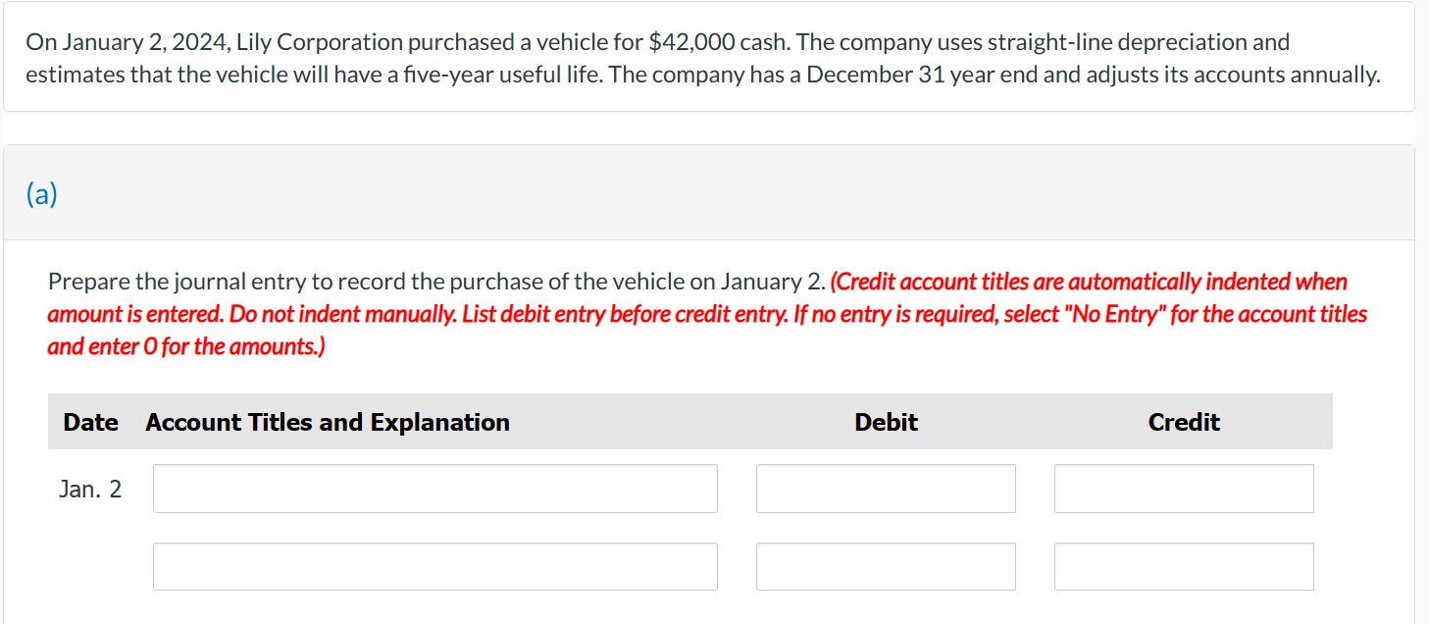This screenshot has height=624, width=1429.
Task: Click the Credit column header
Action: pyautogui.click(x=1183, y=422)
